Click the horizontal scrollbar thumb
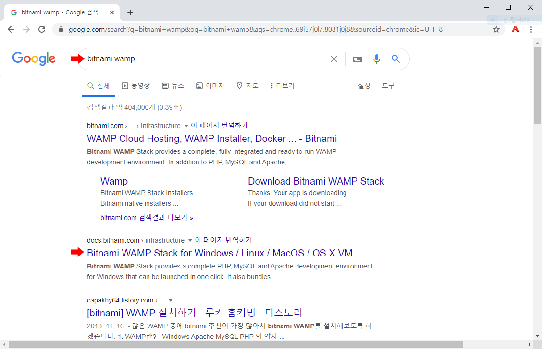The height and width of the screenshot is (349, 542). (235, 345)
